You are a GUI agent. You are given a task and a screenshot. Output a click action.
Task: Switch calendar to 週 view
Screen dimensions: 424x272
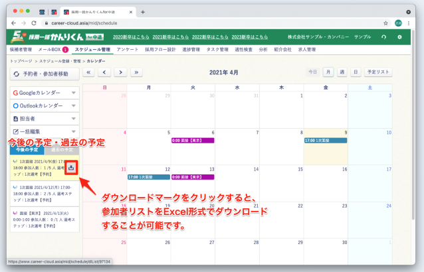(342, 72)
